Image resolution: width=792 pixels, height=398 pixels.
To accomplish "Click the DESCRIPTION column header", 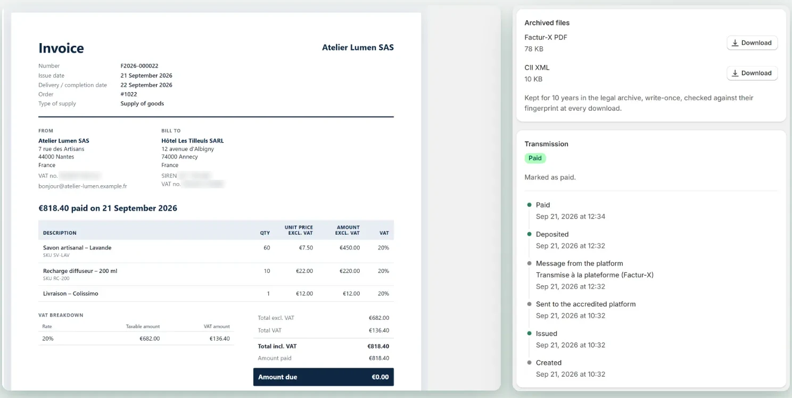I will (60, 233).
